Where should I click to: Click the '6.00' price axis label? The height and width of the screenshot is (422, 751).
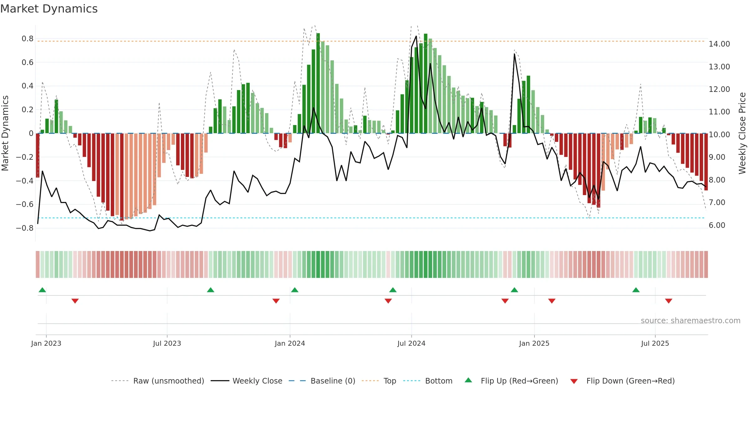[717, 225]
